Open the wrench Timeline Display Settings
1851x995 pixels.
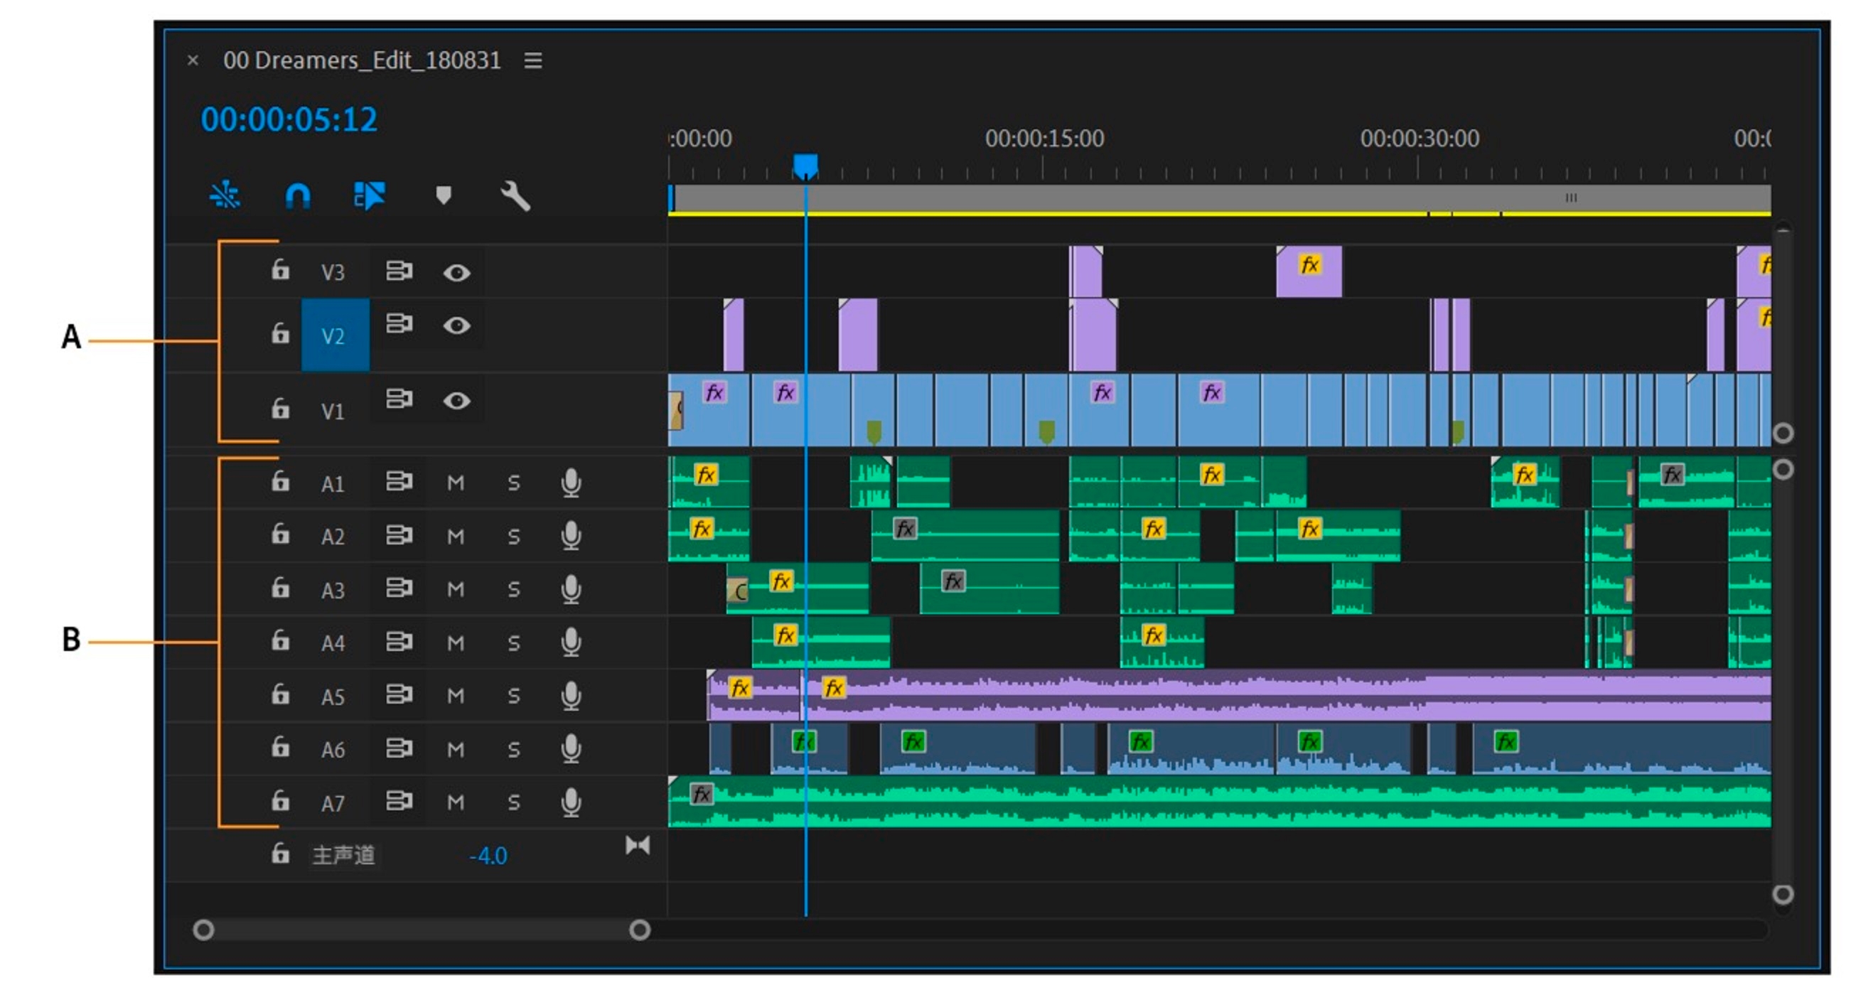click(515, 195)
